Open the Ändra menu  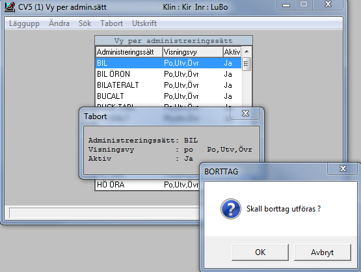pos(59,23)
